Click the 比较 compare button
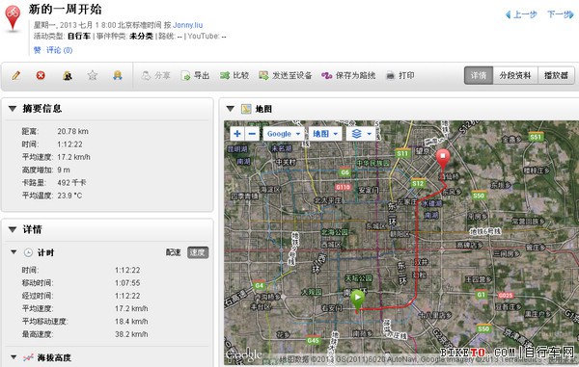This screenshot has height=367, width=579. coord(234,75)
